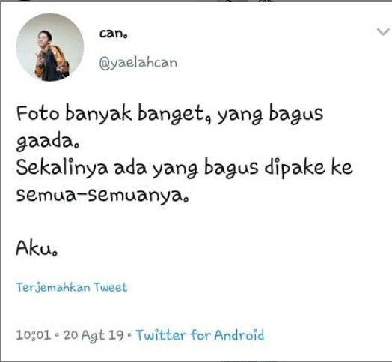Click the "semua-semuanya." text
The image size is (392, 362).
(102, 196)
